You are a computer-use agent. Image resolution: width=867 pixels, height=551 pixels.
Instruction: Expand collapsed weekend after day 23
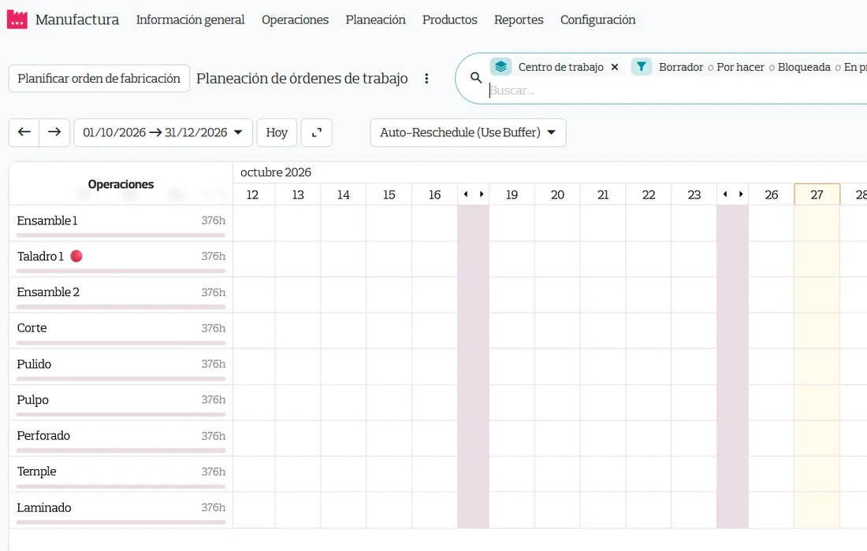pyautogui.click(x=733, y=194)
